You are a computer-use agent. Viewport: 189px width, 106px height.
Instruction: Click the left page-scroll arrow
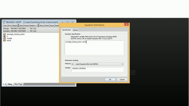click(x=3, y=84)
